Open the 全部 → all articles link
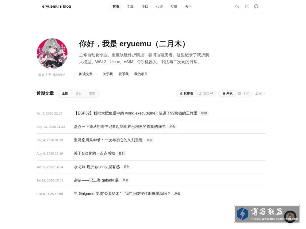 click(260, 93)
